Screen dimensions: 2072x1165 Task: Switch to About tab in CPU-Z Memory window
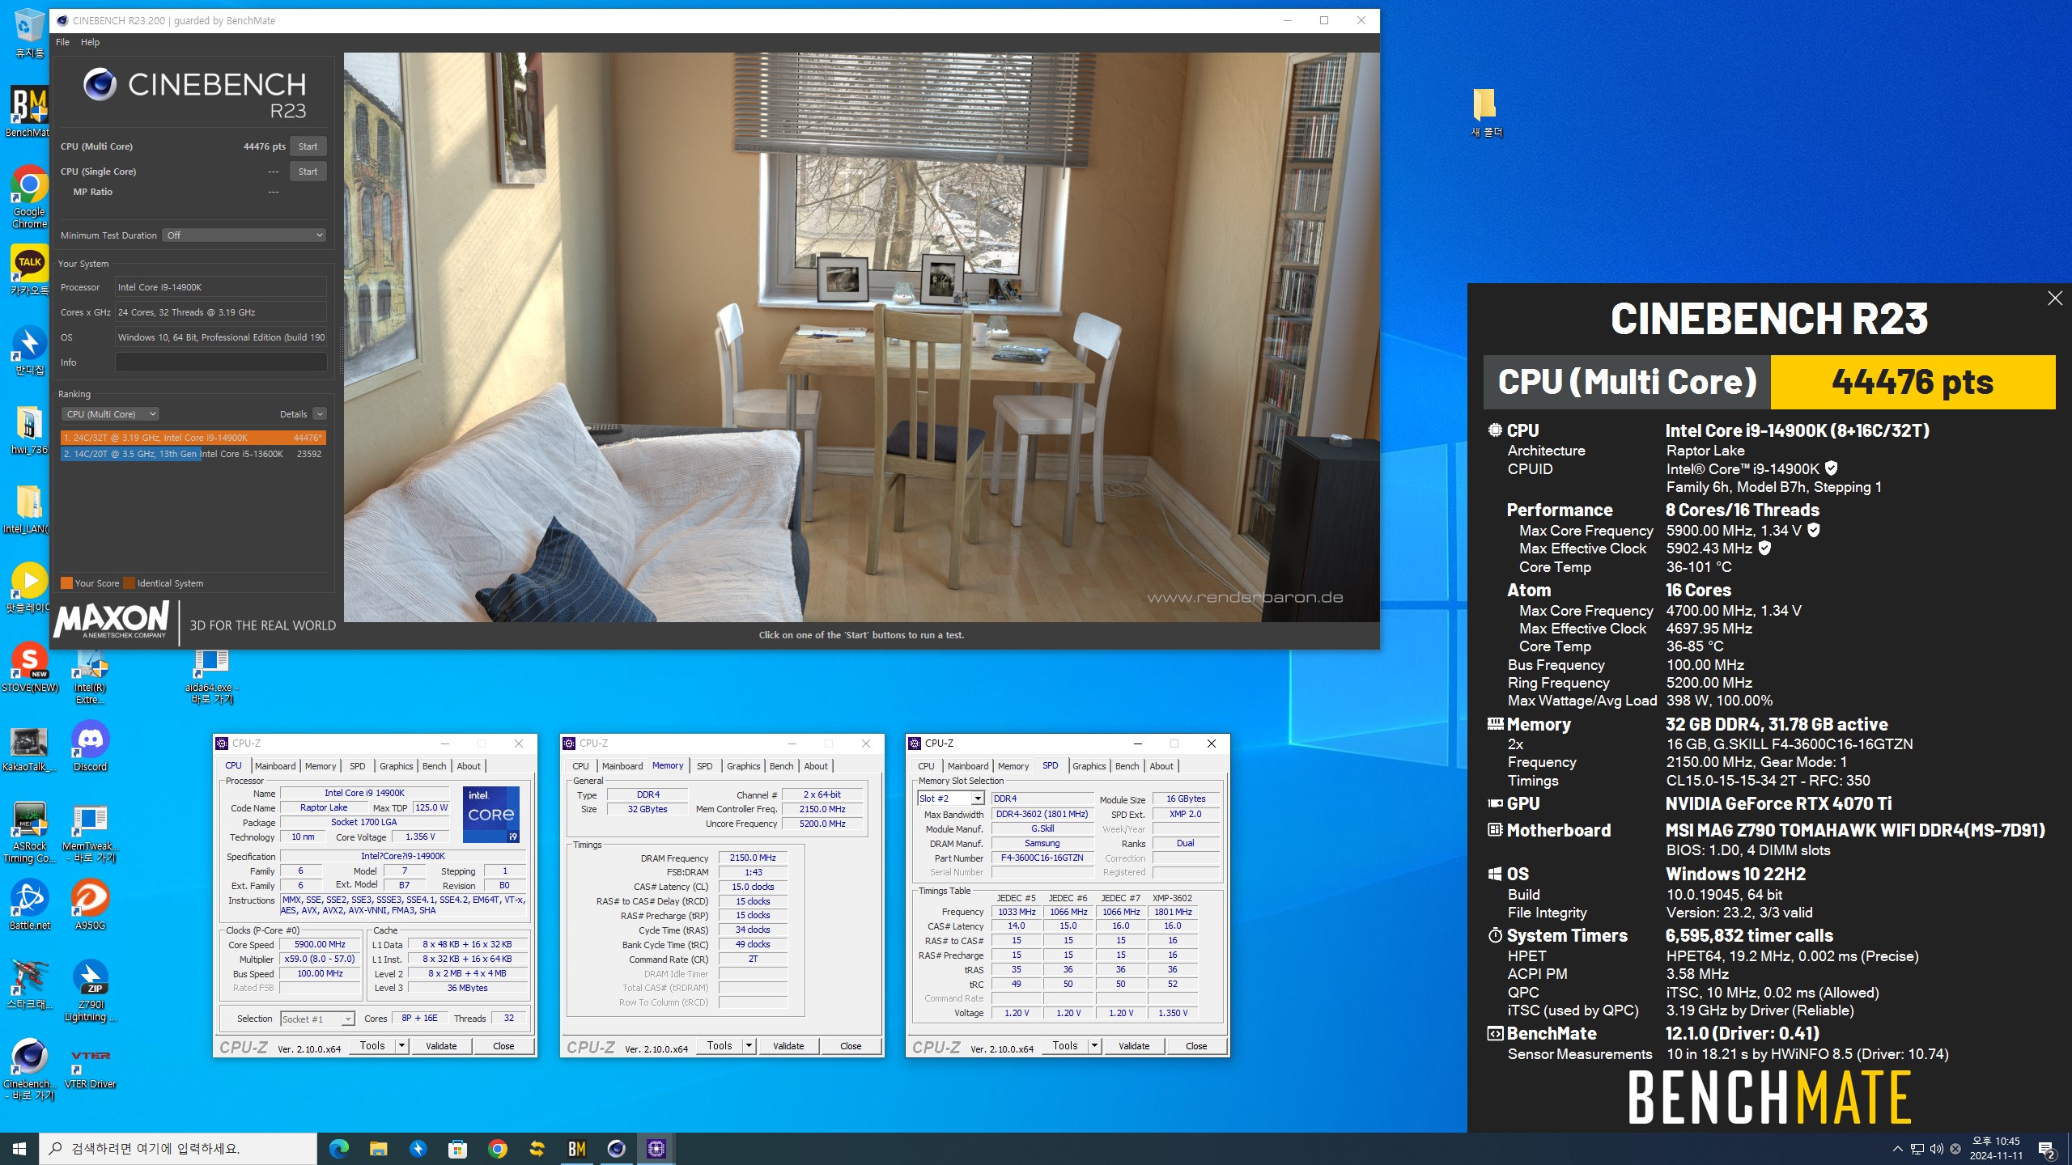pyautogui.click(x=815, y=766)
